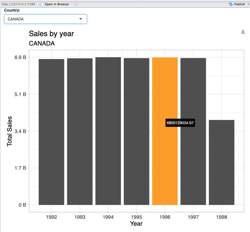Click the blue Publish icon
This screenshot has width=250, height=232.
click(x=231, y=4)
